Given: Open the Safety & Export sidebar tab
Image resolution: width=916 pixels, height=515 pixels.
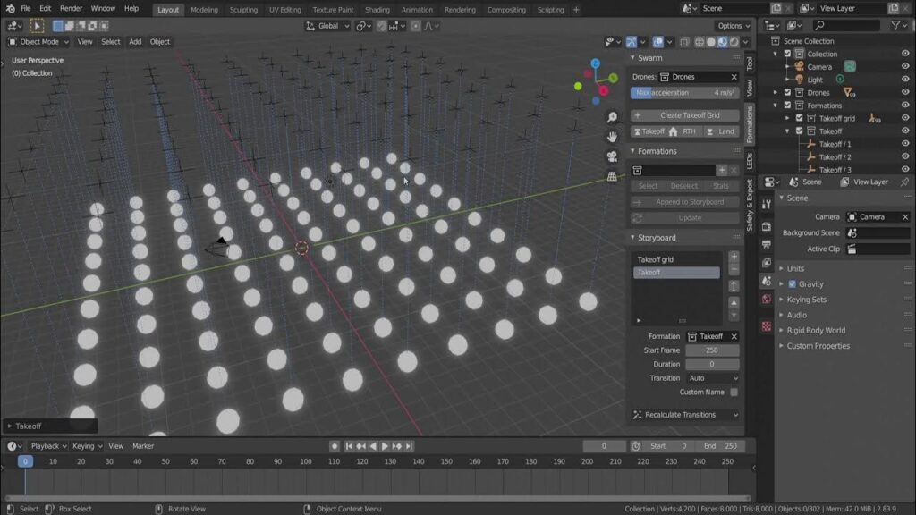Looking at the screenshot, I should [x=750, y=205].
